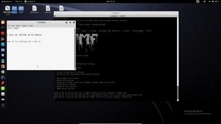Open the Places menu in the top bar

click(18, 1)
